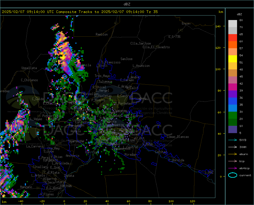Click the 'Zapata' place label
This screenshot has width=254, height=205.
69,176
